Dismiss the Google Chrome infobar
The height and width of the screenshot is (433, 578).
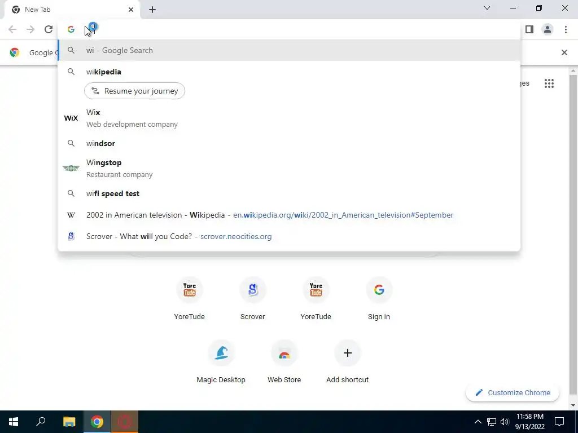(564, 52)
